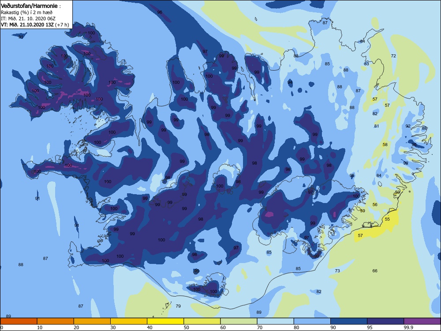Click the legend tick label 70
This screenshot has width=441, height=331.
260,327
